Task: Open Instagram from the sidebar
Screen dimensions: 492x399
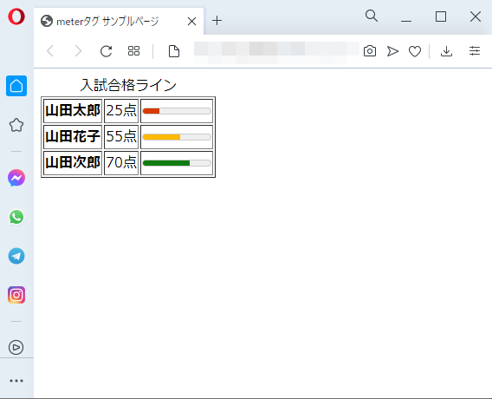Action: click(16, 295)
